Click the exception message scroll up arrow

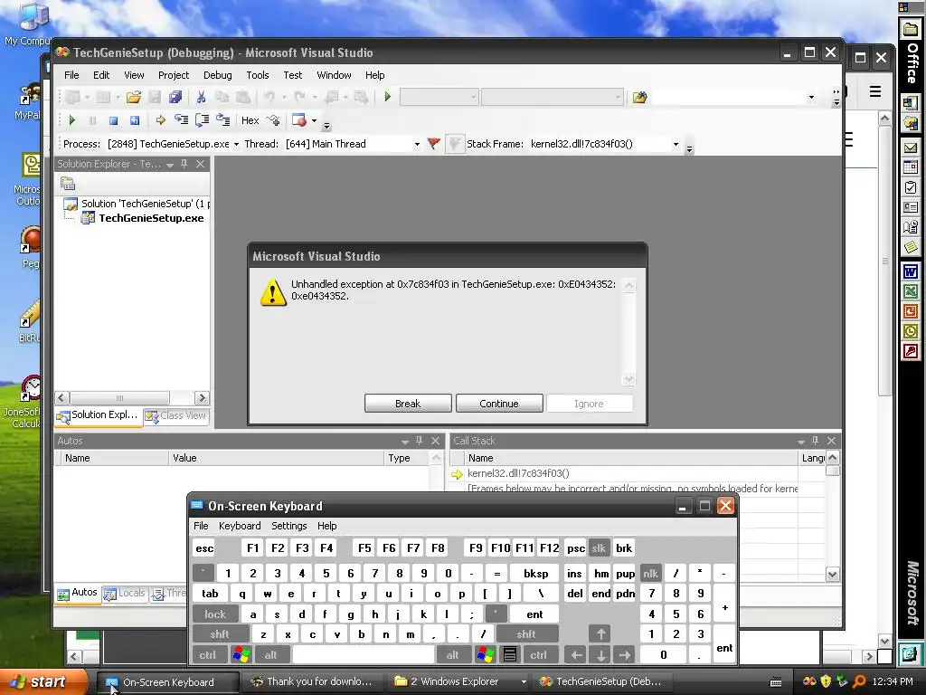pos(628,285)
